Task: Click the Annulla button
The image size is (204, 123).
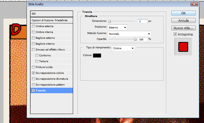Action: pos(183,20)
